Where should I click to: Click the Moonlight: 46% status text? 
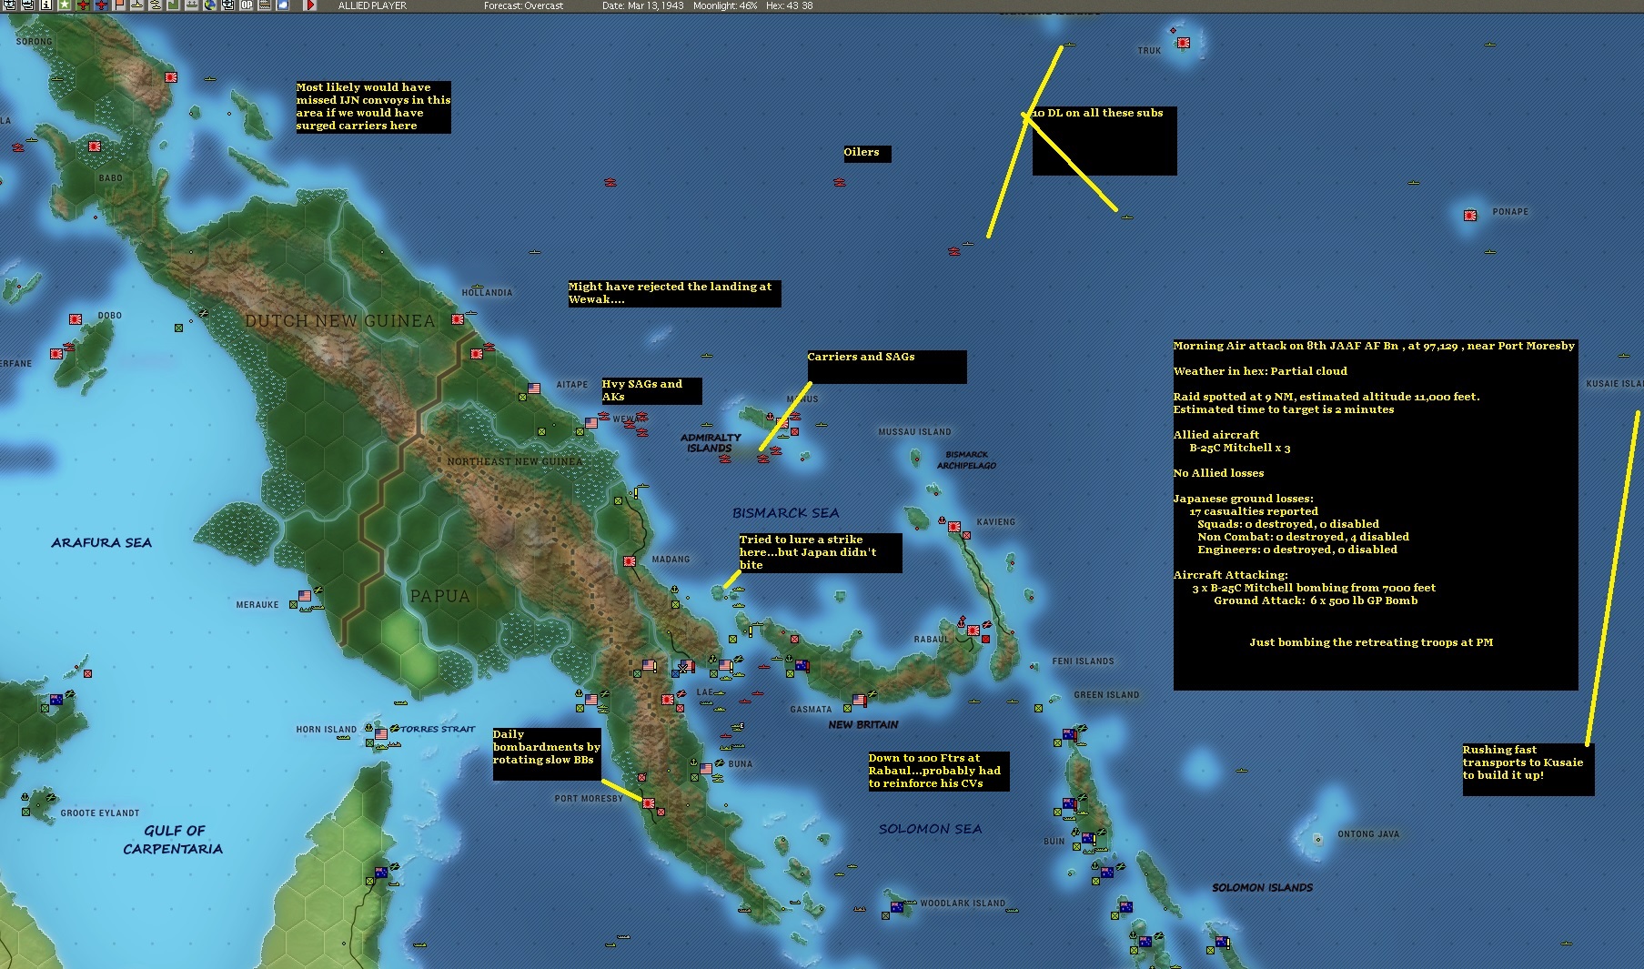click(724, 5)
